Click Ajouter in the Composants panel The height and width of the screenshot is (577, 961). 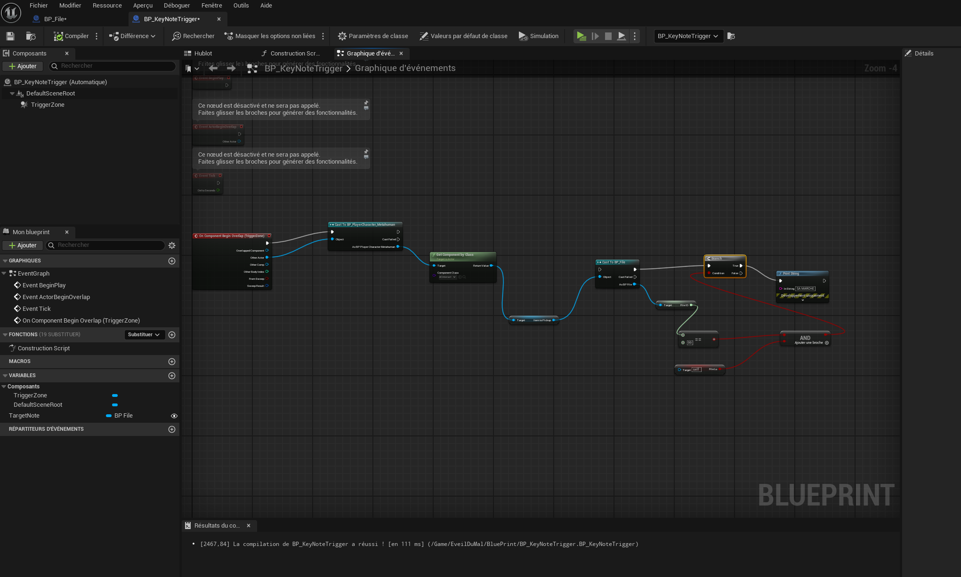(23, 66)
